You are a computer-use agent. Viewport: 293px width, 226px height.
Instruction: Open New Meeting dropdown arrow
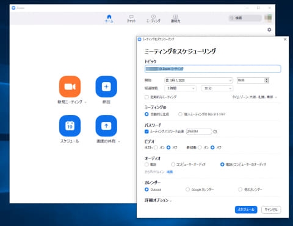pyautogui.click(x=85, y=102)
